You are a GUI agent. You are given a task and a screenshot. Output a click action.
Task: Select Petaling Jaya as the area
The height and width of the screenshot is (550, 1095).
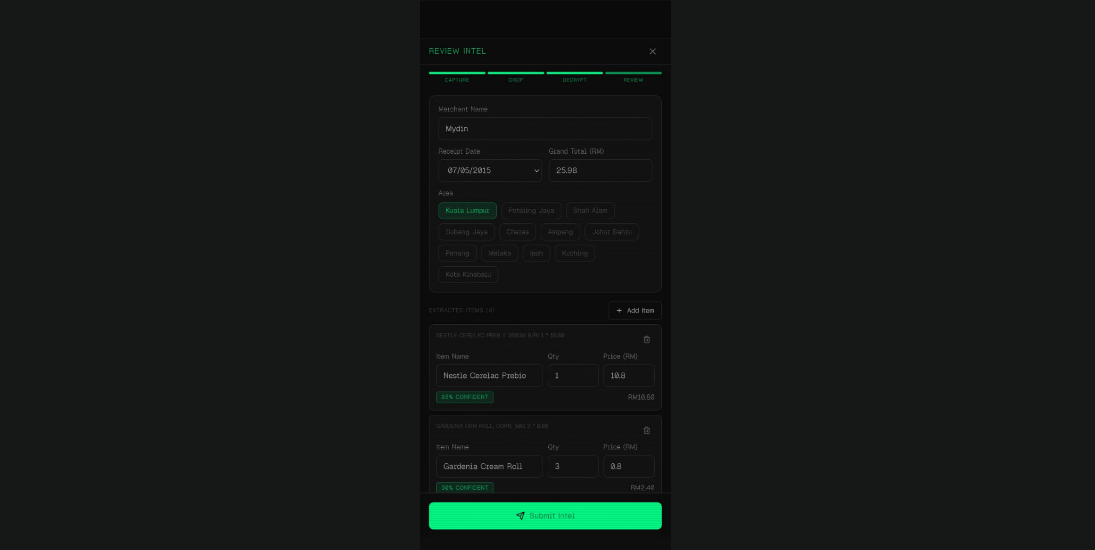(531, 211)
